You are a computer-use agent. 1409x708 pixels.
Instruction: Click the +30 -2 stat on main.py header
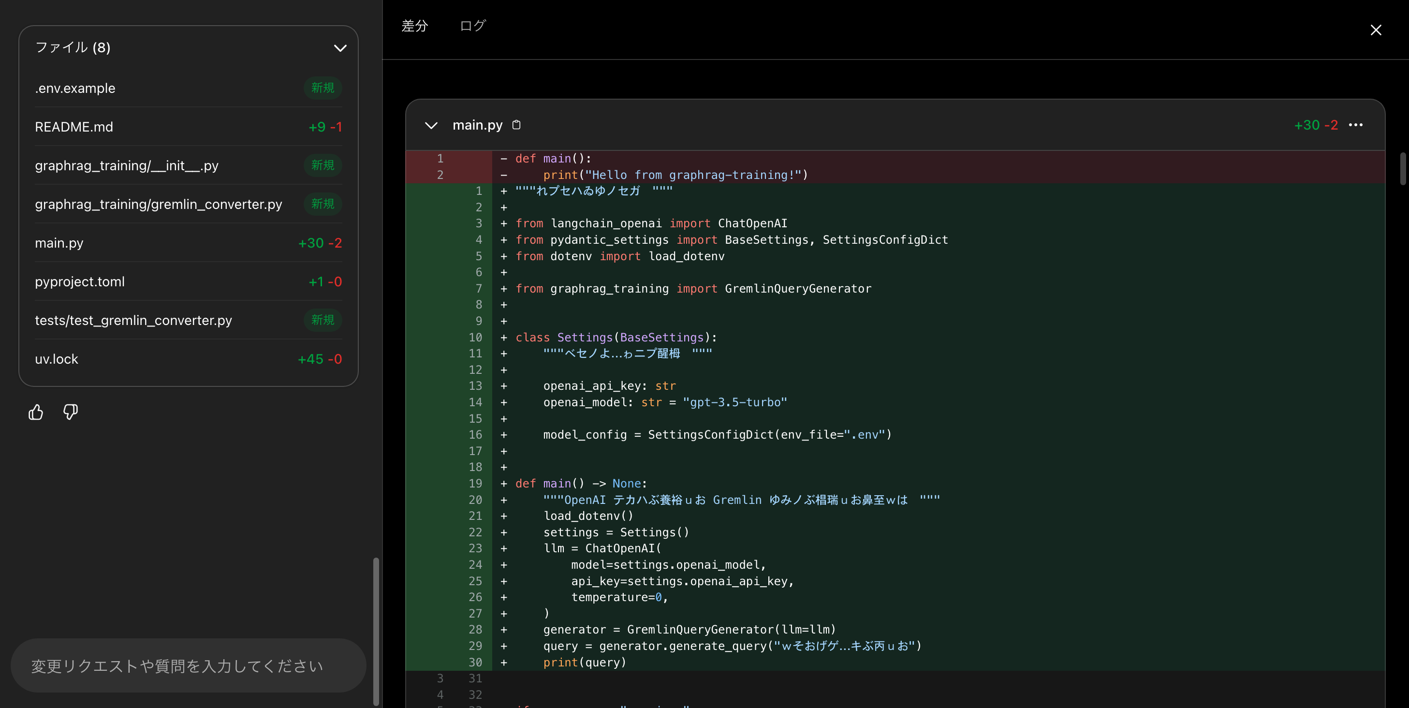click(x=1316, y=125)
